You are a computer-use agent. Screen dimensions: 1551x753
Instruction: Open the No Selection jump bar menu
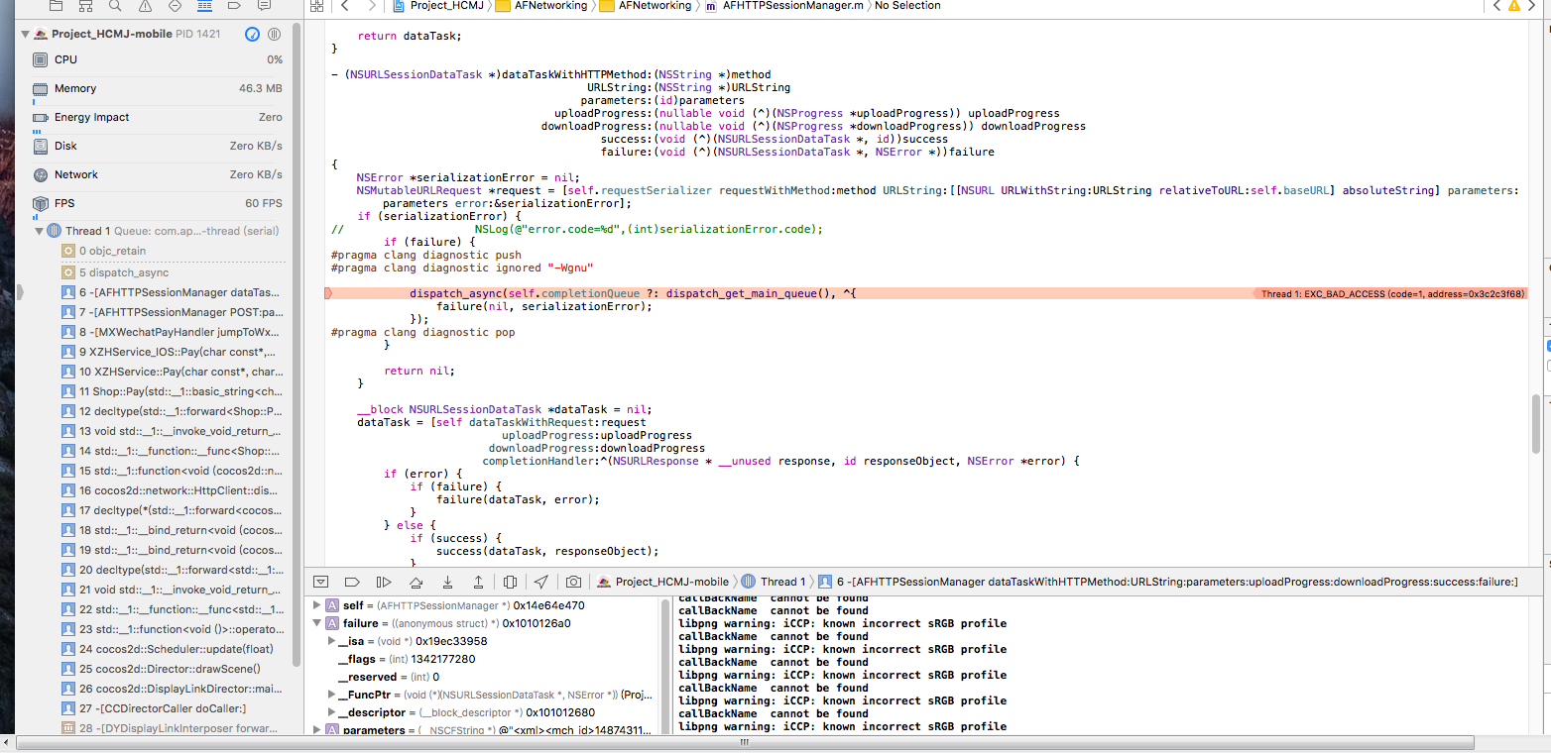pos(907,5)
